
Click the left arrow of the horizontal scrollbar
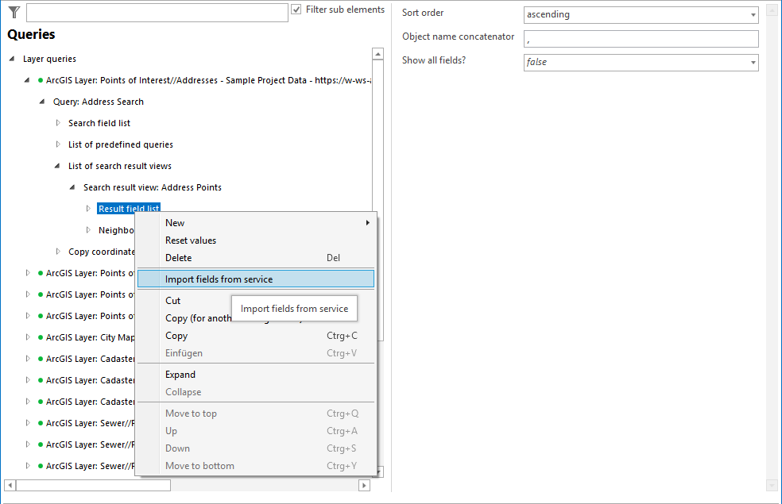(x=8, y=485)
